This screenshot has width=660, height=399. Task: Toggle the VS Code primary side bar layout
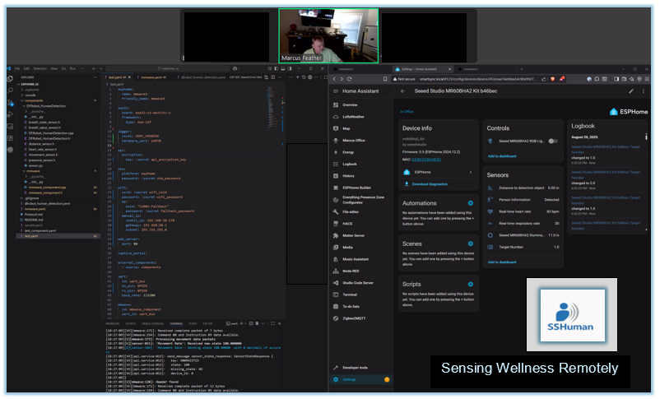click(x=277, y=68)
